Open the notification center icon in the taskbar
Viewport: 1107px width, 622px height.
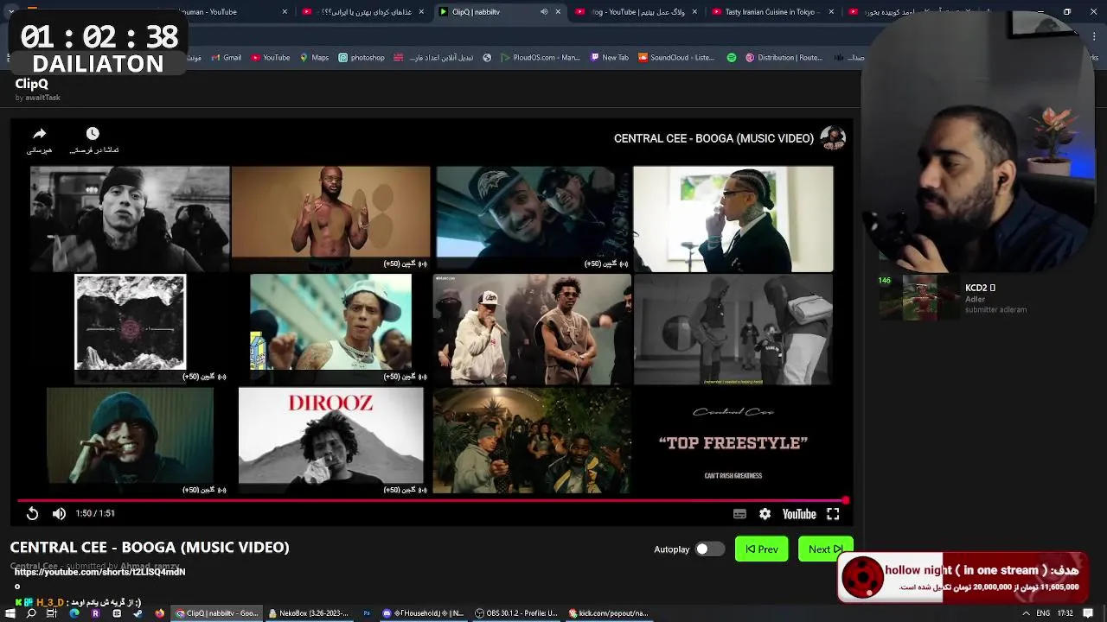pos(1088,613)
